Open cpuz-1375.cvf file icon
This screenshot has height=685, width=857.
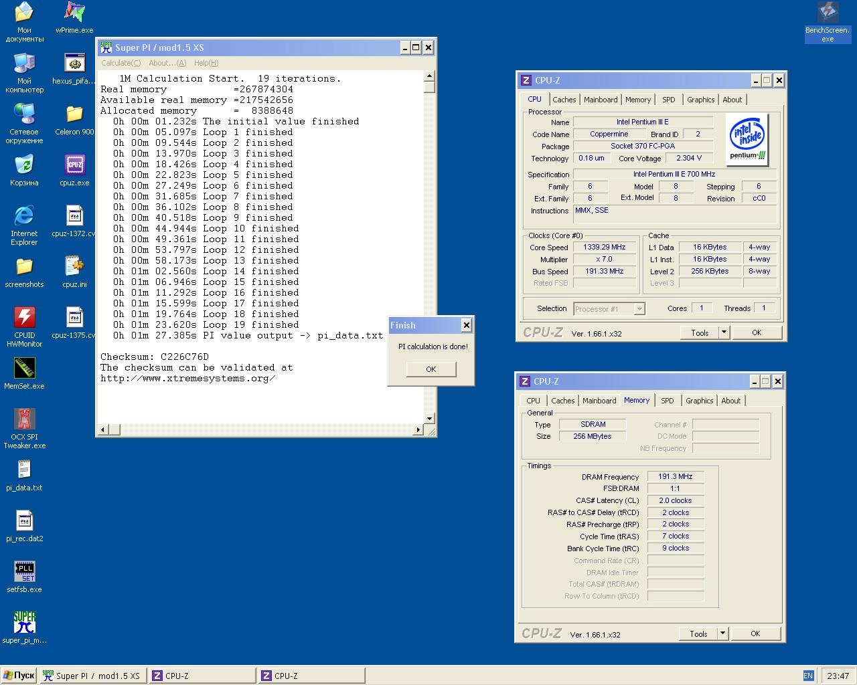74,323
